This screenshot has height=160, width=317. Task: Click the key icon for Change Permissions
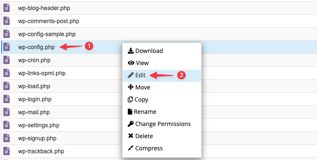(x=131, y=124)
